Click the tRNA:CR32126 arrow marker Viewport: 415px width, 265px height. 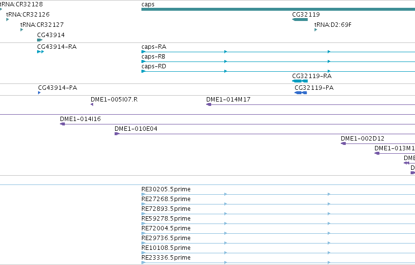pyautogui.click(x=7, y=20)
